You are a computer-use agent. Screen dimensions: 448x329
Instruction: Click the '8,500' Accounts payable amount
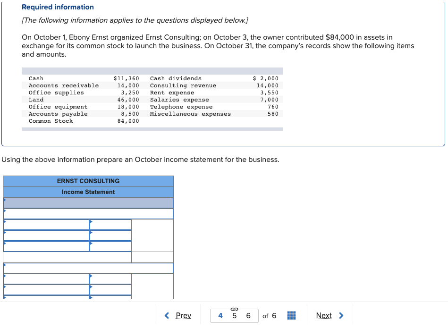[130, 114]
